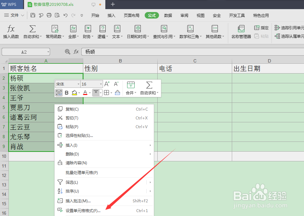304x216 pixels.
Task: Decrease font size in mini toolbar
Action: (x=116, y=84)
